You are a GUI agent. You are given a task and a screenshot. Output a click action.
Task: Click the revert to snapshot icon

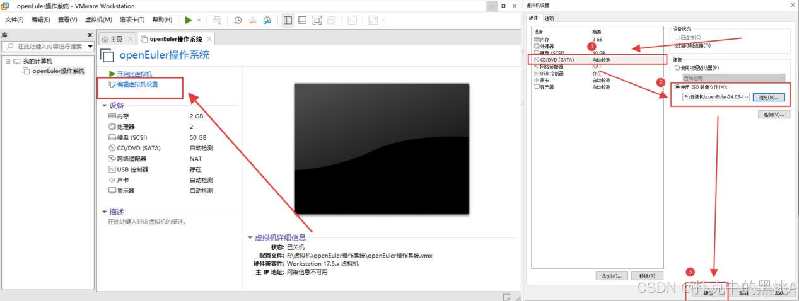click(252, 20)
